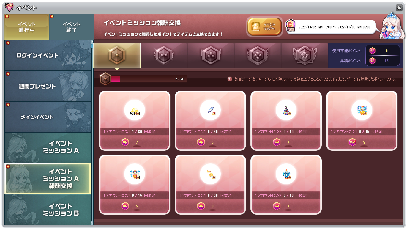
Task: Click the feather item in second reward card
Action: (210, 110)
